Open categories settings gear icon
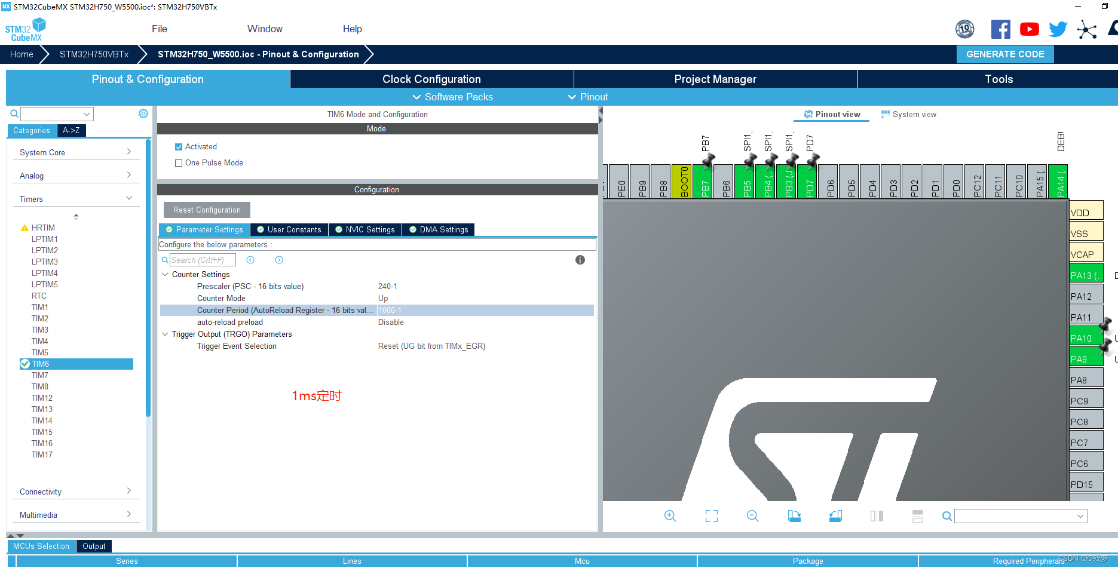The height and width of the screenshot is (568, 1118). tap(143, 113)
